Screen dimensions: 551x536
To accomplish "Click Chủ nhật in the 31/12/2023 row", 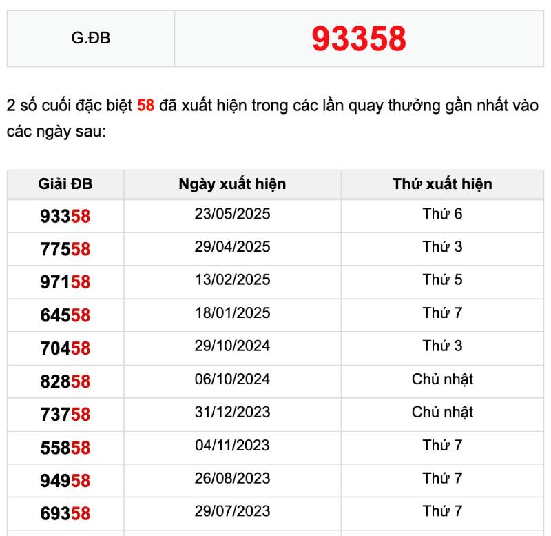I will coord(442,413).
